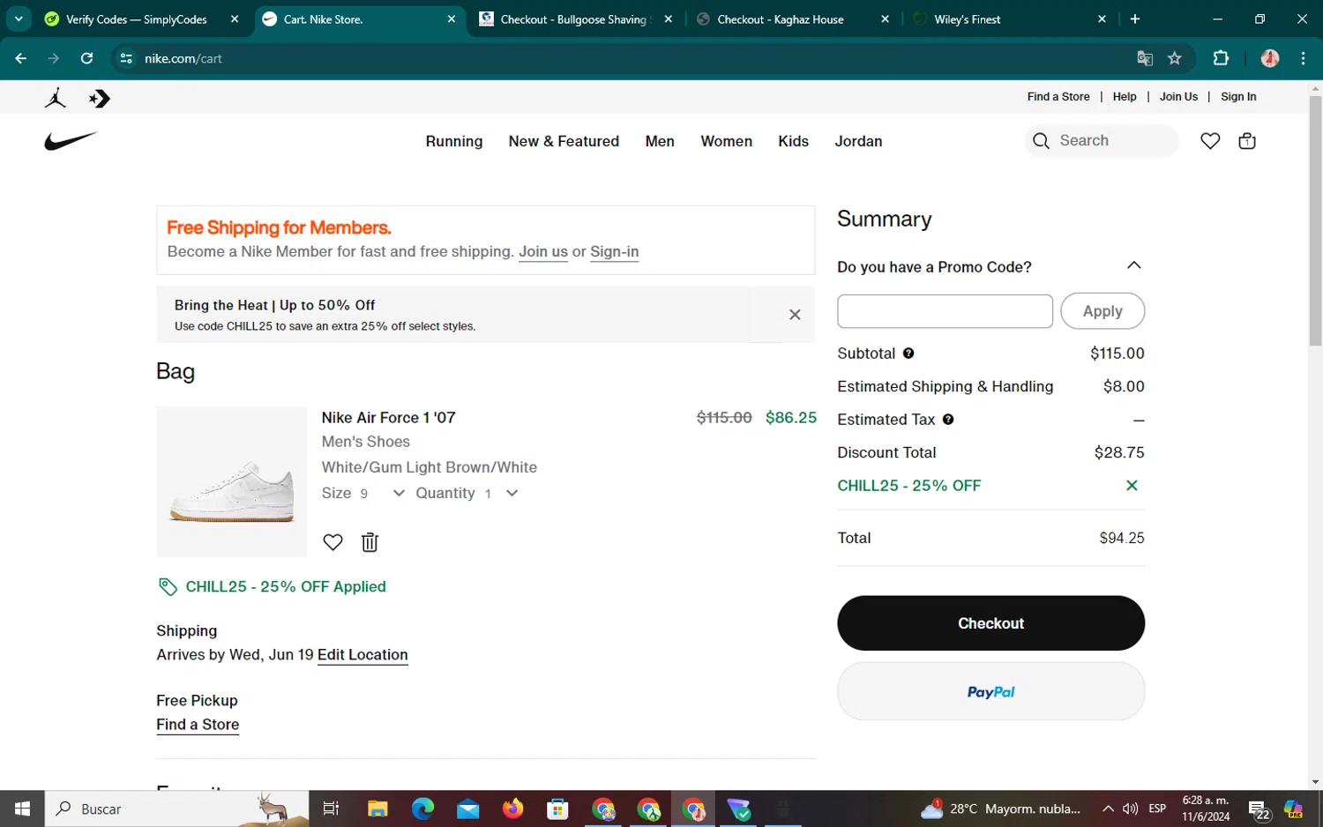Viewport: 1323px width, 827px height.
Task: Click the page vertical scrollbar
Action: pyautogui.click(x=1315, y=220)
